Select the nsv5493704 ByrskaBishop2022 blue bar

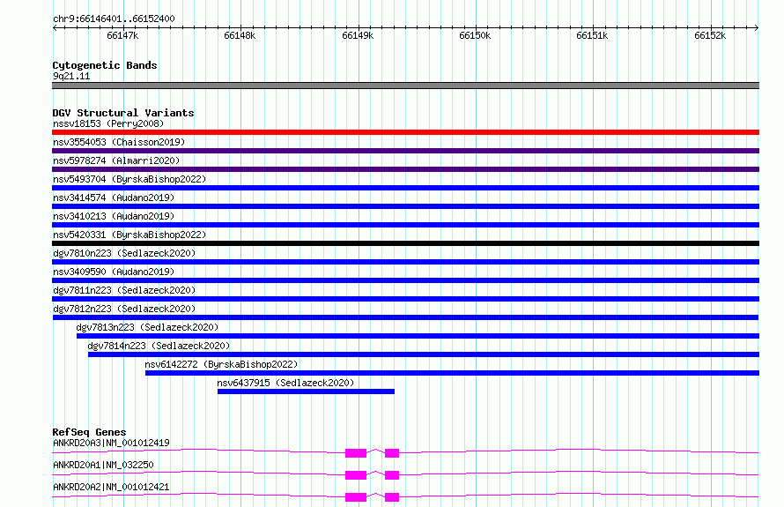click(405, 188)
